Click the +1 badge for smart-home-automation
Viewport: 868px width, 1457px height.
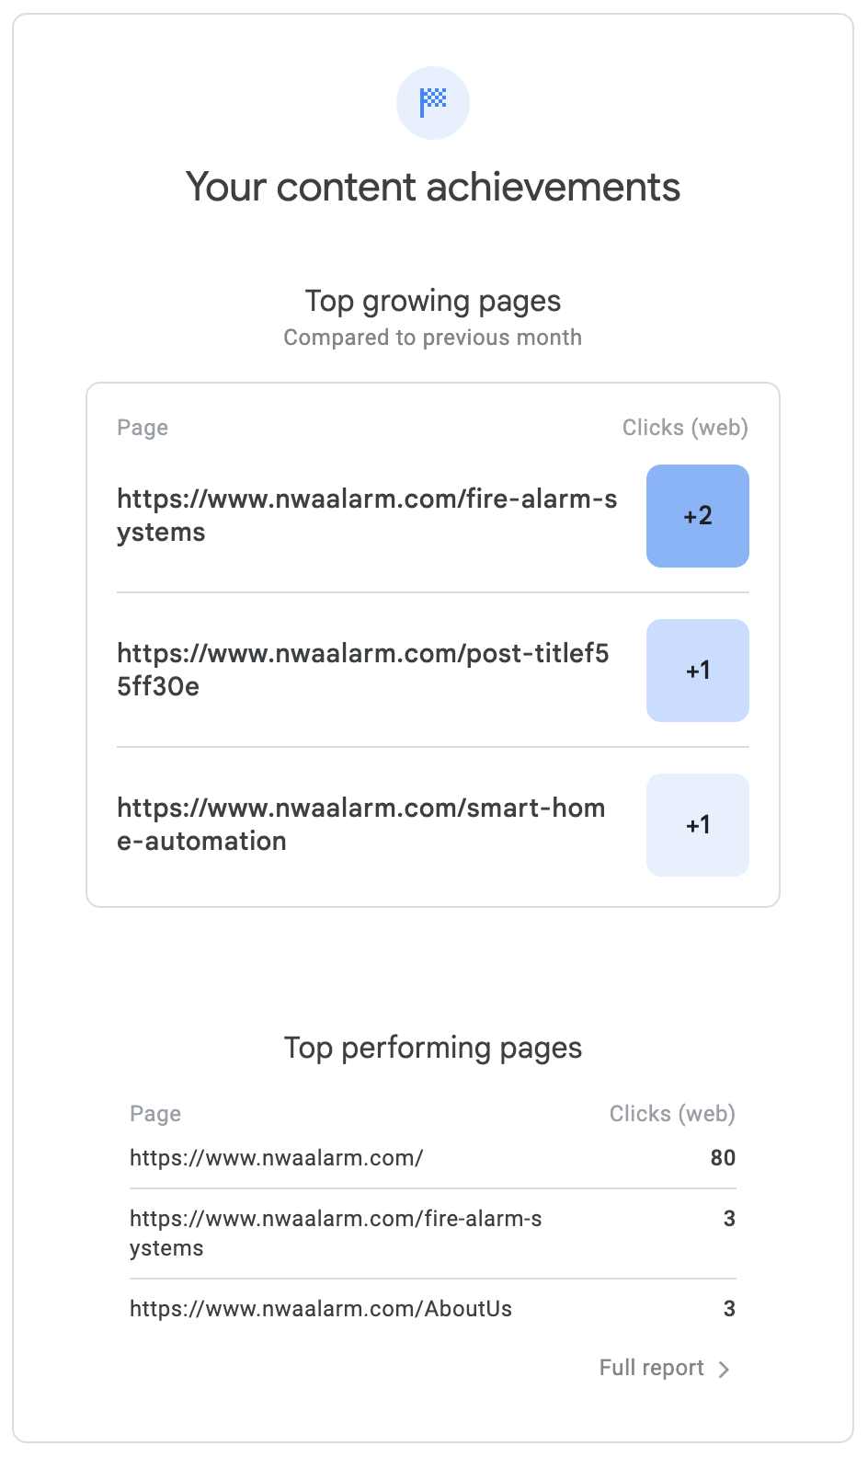tap(697, 825)
